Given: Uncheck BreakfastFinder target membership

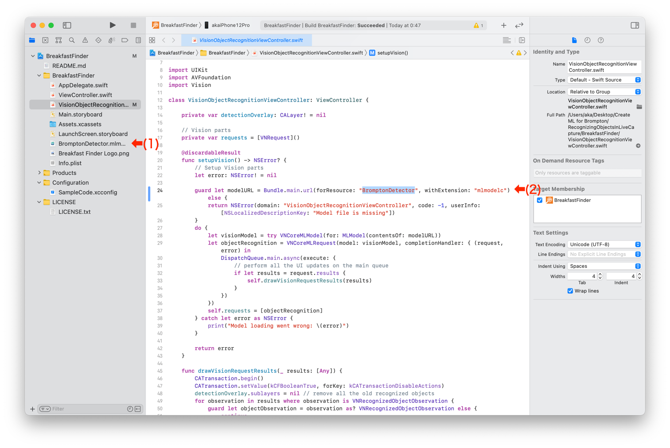Looking at the screenshot, I should (540, 200).
